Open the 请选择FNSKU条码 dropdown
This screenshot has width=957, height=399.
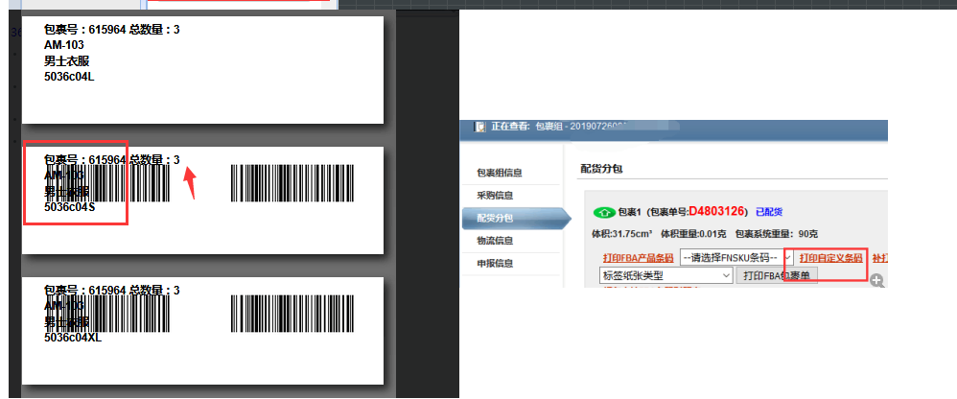736,258
